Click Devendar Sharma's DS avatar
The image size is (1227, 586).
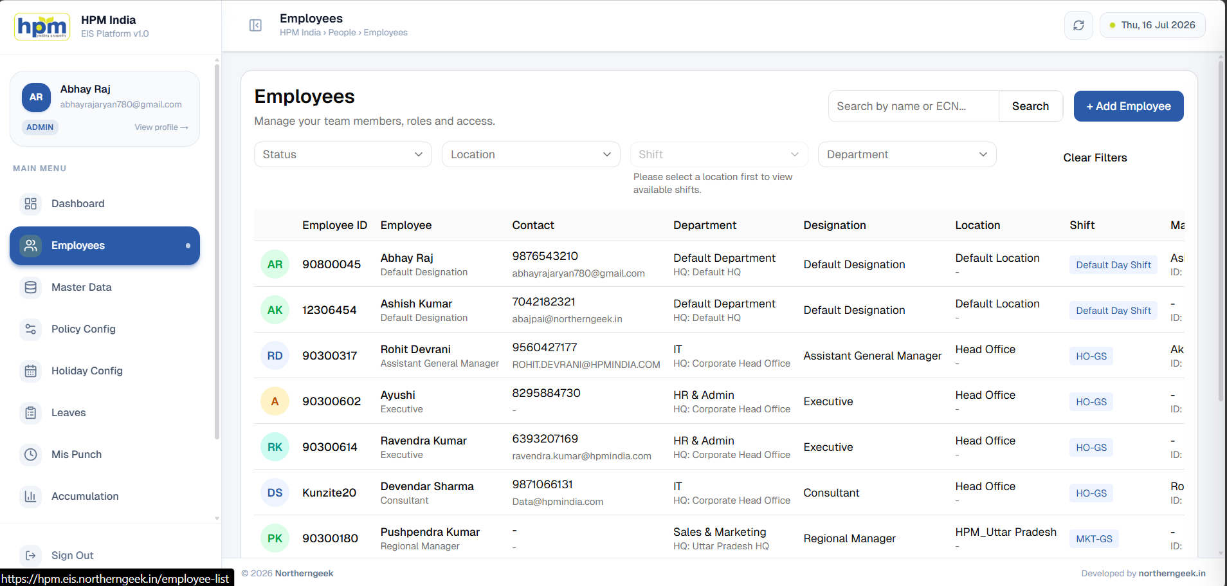point(275,493)
